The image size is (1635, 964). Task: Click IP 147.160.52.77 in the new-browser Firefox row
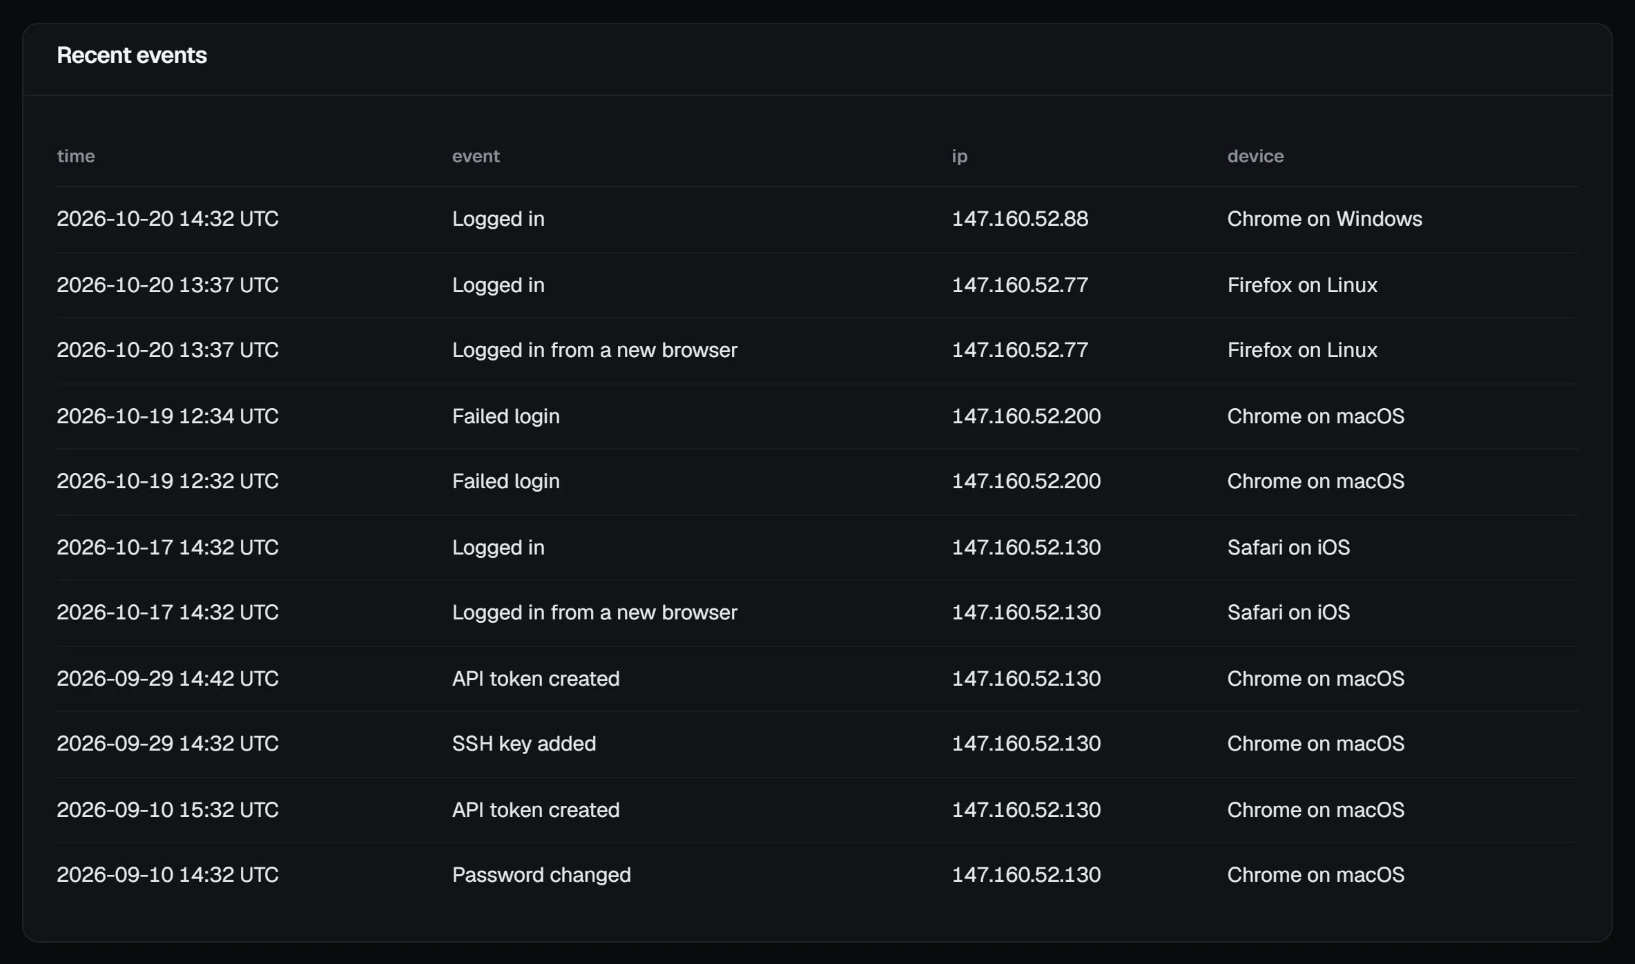pyautogui.click(x=1020, y=350)
